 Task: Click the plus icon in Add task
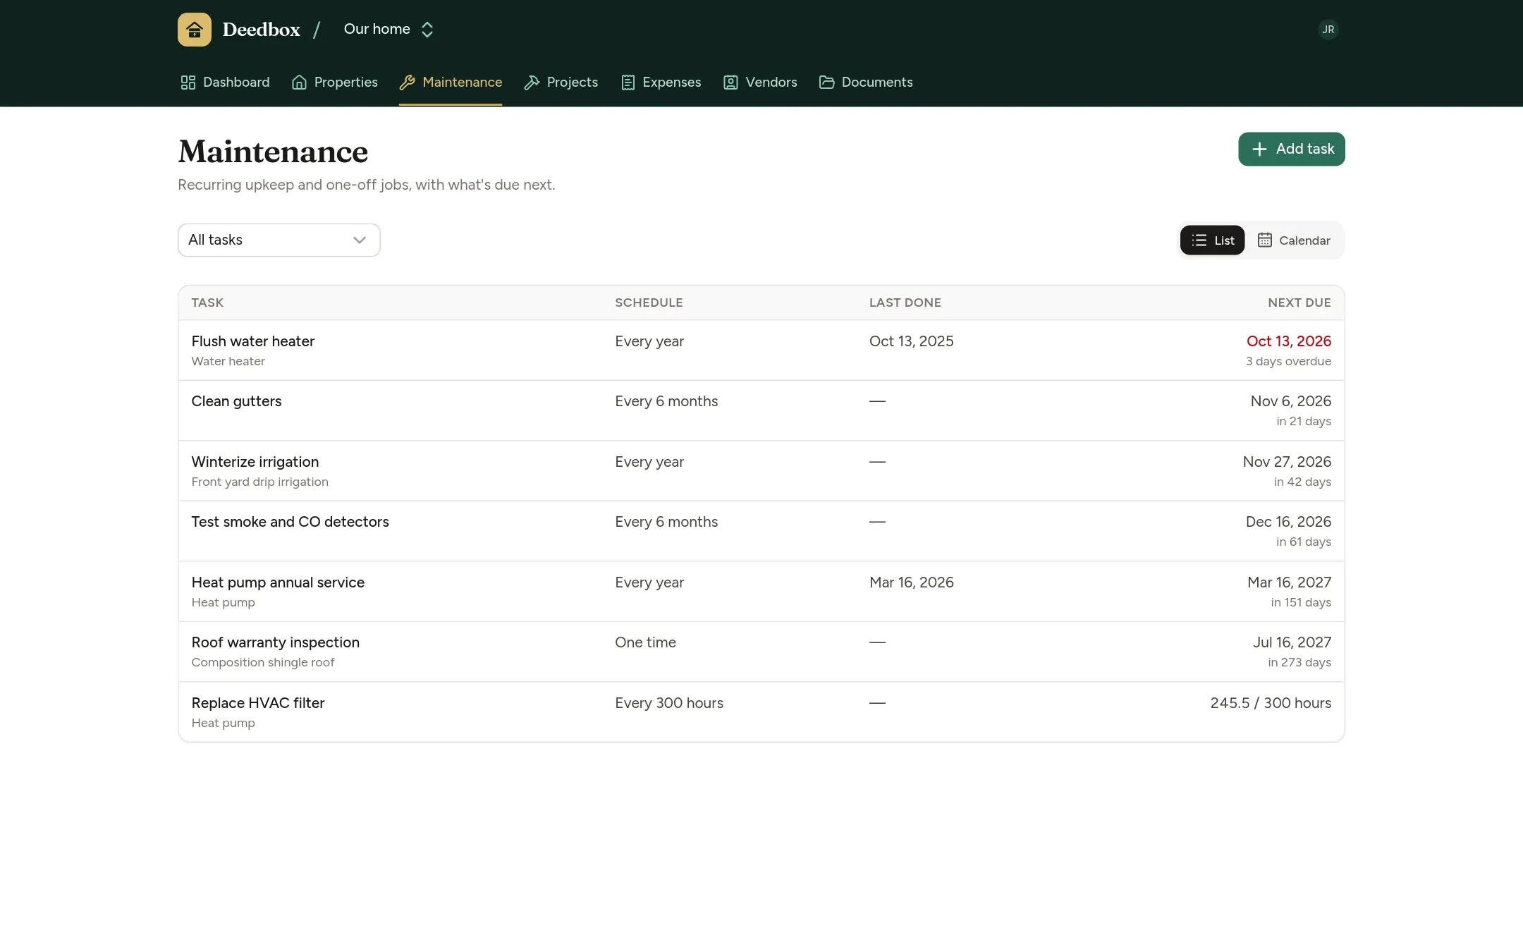coord(1259,149)
